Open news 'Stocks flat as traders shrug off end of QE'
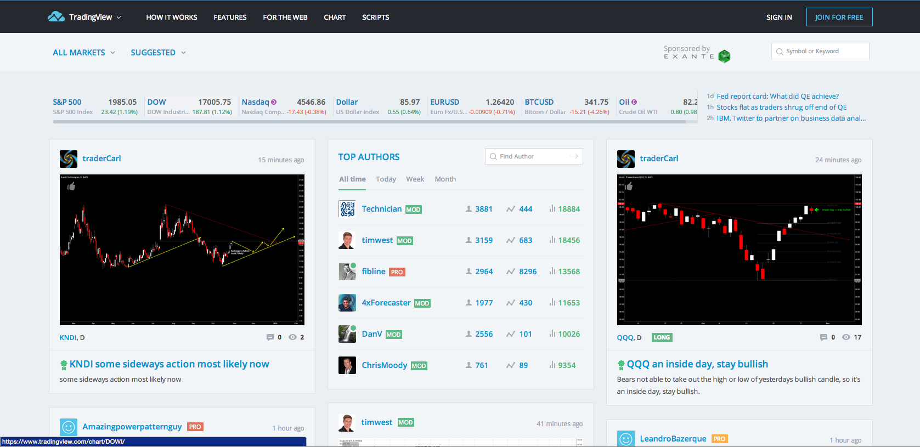The width and height of the screenshot is (920, 447). point(781,107)
